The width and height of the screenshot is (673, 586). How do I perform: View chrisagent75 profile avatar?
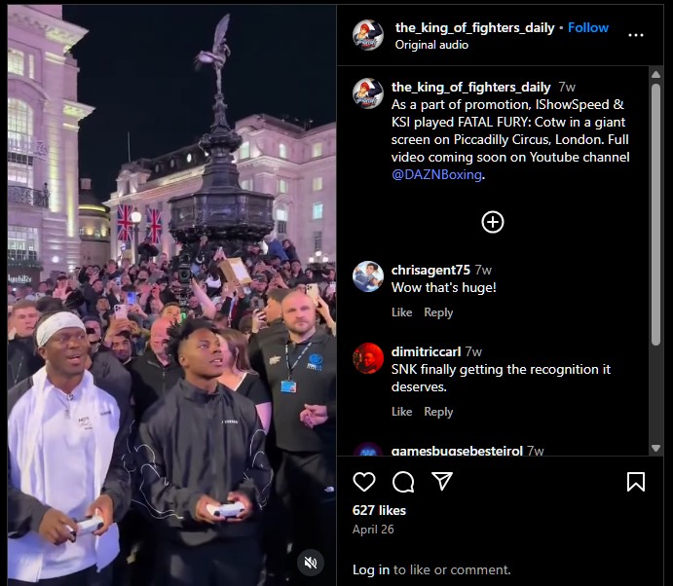coord(368,276)
